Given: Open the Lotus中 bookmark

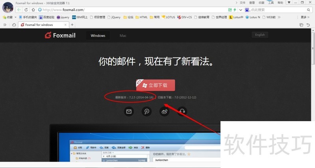Looking at the screenshot, I should (236, 17).
